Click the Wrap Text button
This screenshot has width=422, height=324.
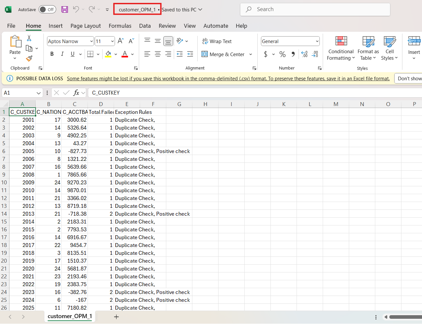[217, 41]
